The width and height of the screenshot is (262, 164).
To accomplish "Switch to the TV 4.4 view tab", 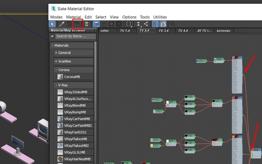I will [185, 31].
